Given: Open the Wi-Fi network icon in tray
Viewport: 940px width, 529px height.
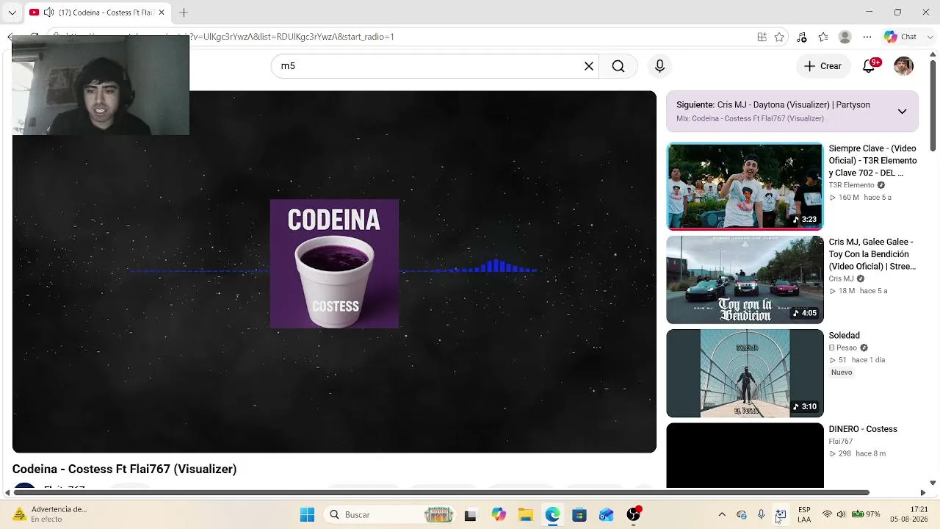Looking at the screenshot, I should [827, 514].
